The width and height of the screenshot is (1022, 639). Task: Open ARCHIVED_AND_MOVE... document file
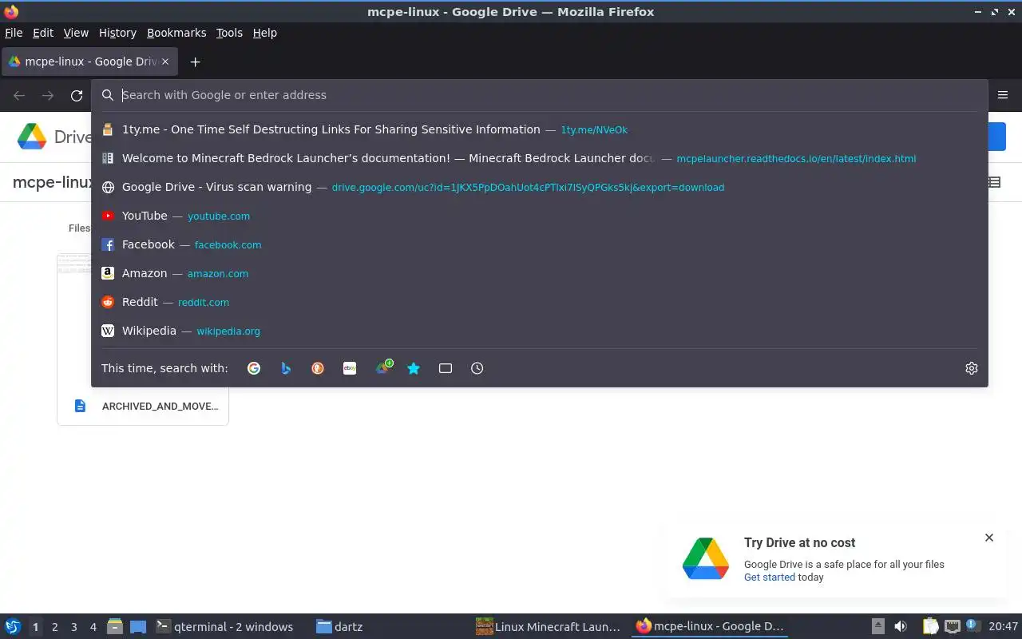tap(143, 406)
